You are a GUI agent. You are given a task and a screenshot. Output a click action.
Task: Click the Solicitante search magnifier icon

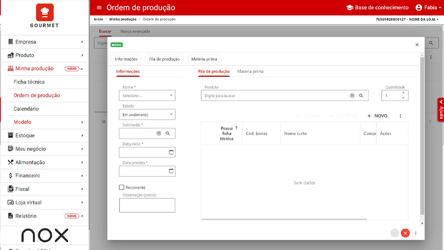tap(168, 133)
